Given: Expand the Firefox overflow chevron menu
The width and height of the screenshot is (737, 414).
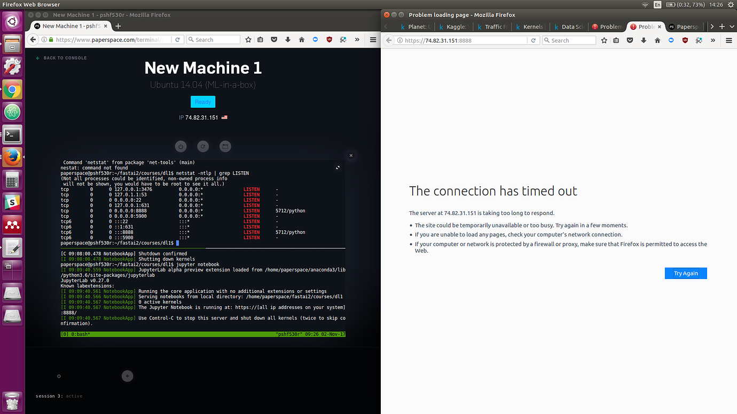Looking at the screenshot, I should [356, 39].
